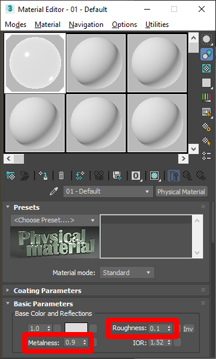
Task: Toggle Show Shaded Material in Viewport
Action: [155, 176]
